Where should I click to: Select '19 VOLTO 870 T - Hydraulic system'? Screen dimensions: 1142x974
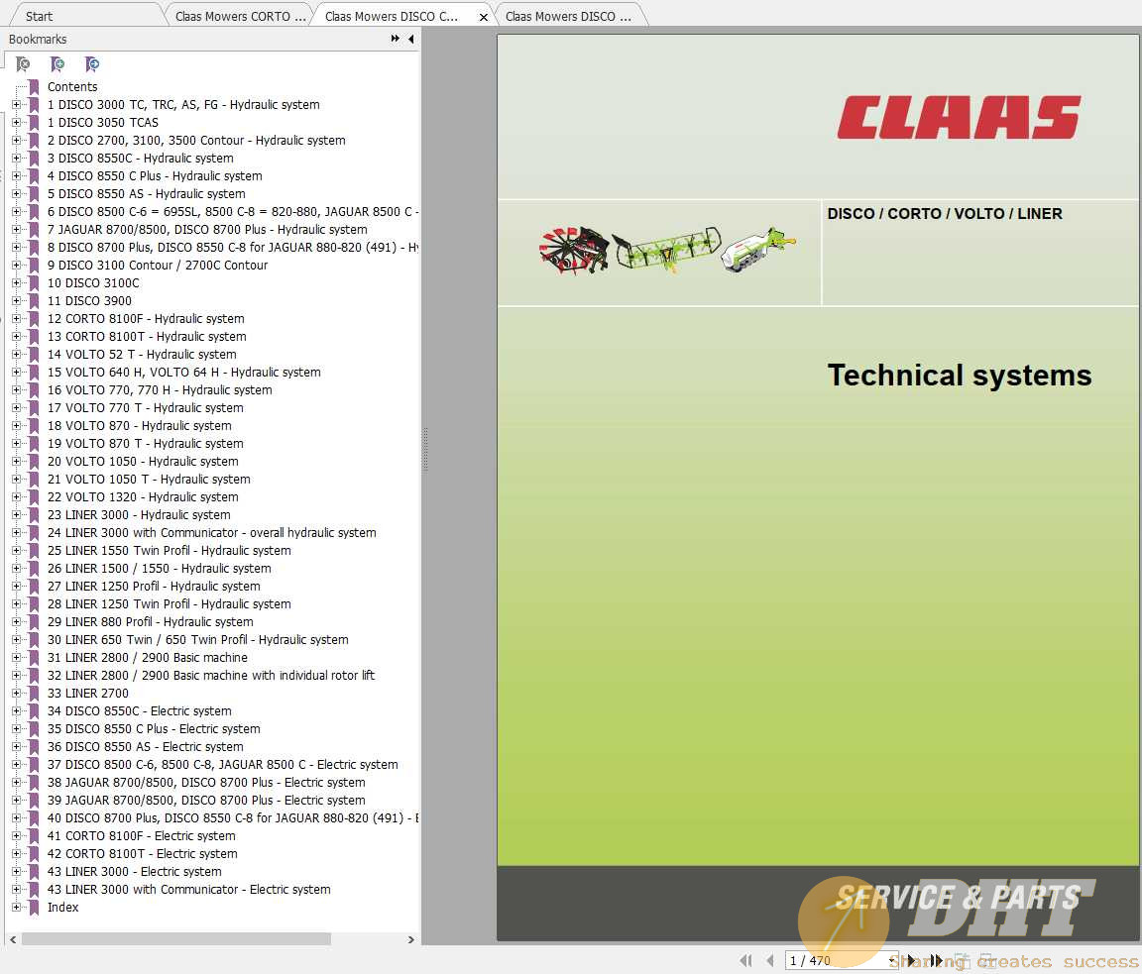(x=146, y=443)
